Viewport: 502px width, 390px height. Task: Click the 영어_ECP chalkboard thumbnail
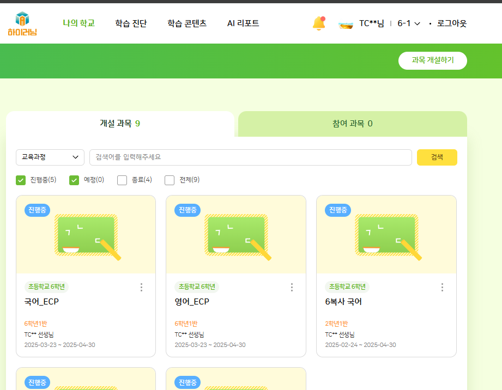click(236, 235)
